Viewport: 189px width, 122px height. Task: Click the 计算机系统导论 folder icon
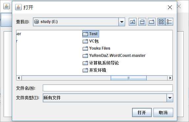[85, 63]
